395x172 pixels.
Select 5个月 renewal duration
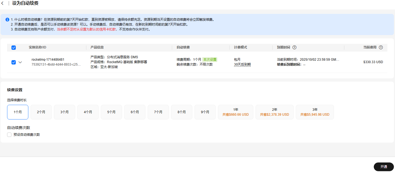(111, 112)
